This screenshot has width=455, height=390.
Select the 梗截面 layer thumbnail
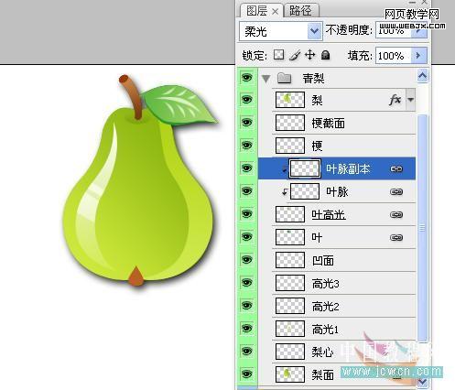coord(290,123)
